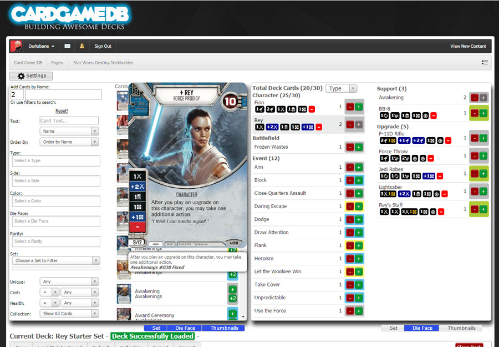Viewport: 499px width, 347px height.
Task: Remove Unpredictable with its minus button
Action: pyautogui.click(x=350, y=298)
